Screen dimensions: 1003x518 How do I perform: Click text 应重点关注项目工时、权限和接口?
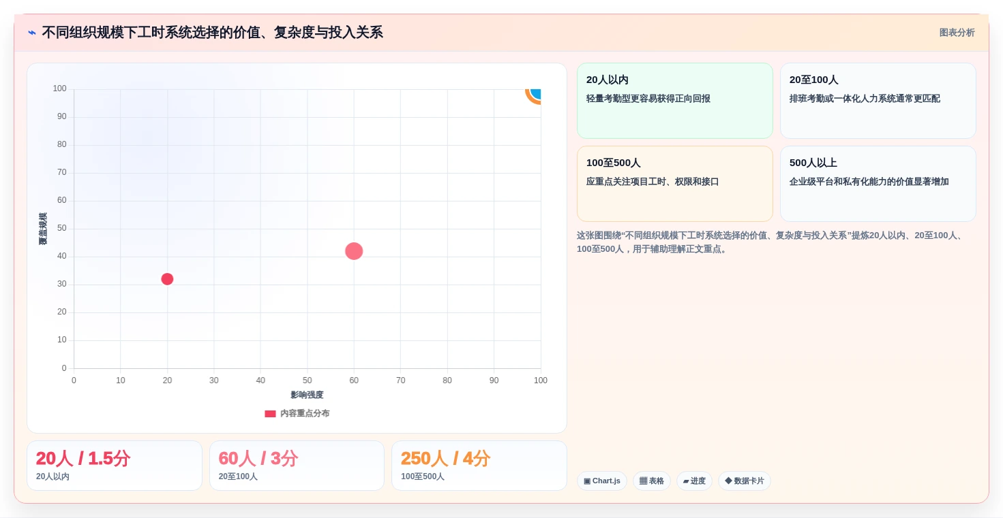[653, 182]
